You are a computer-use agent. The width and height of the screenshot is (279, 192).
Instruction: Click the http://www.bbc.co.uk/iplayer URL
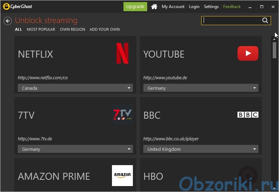coord(171,139)
